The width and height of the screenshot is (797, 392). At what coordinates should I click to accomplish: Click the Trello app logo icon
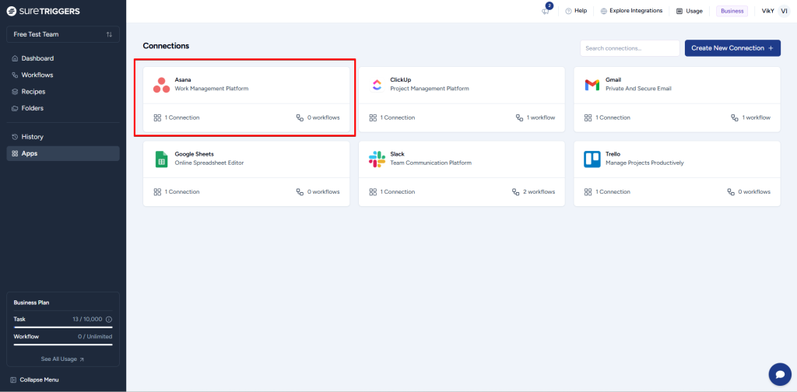592,159
